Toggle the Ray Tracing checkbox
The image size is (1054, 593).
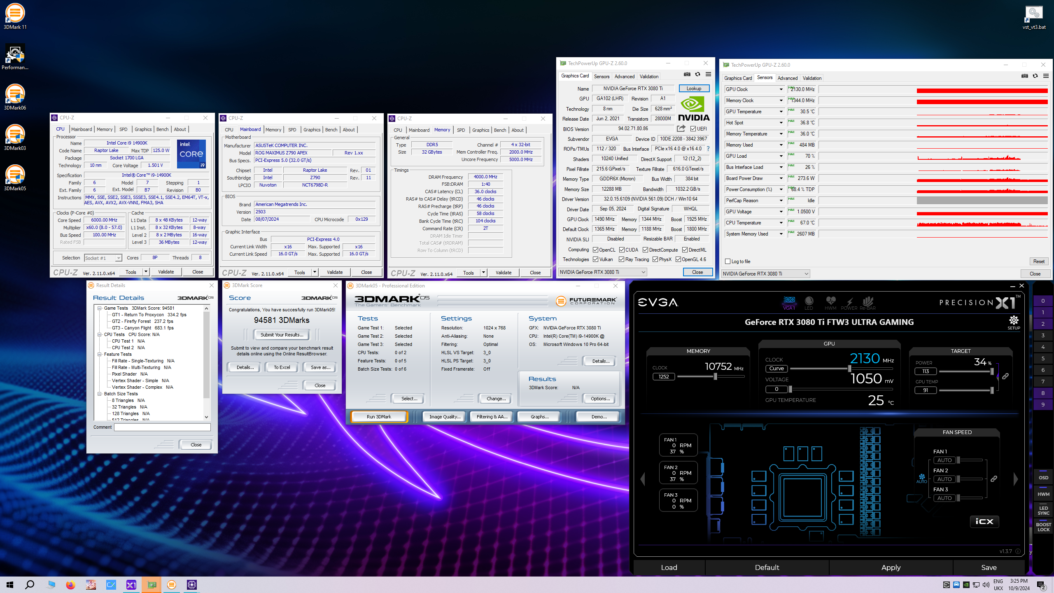(621, 259)
